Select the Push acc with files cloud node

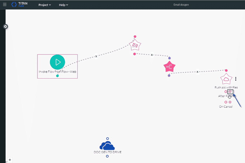click(226, 79)
